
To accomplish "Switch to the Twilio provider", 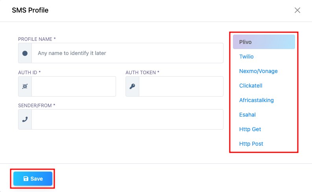I will pos(246,57).
